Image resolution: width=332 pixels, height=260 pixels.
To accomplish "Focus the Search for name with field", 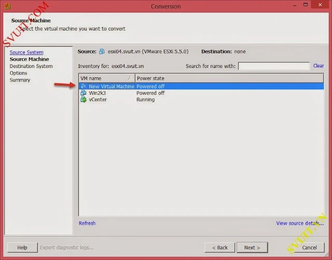I will [274, 66].
